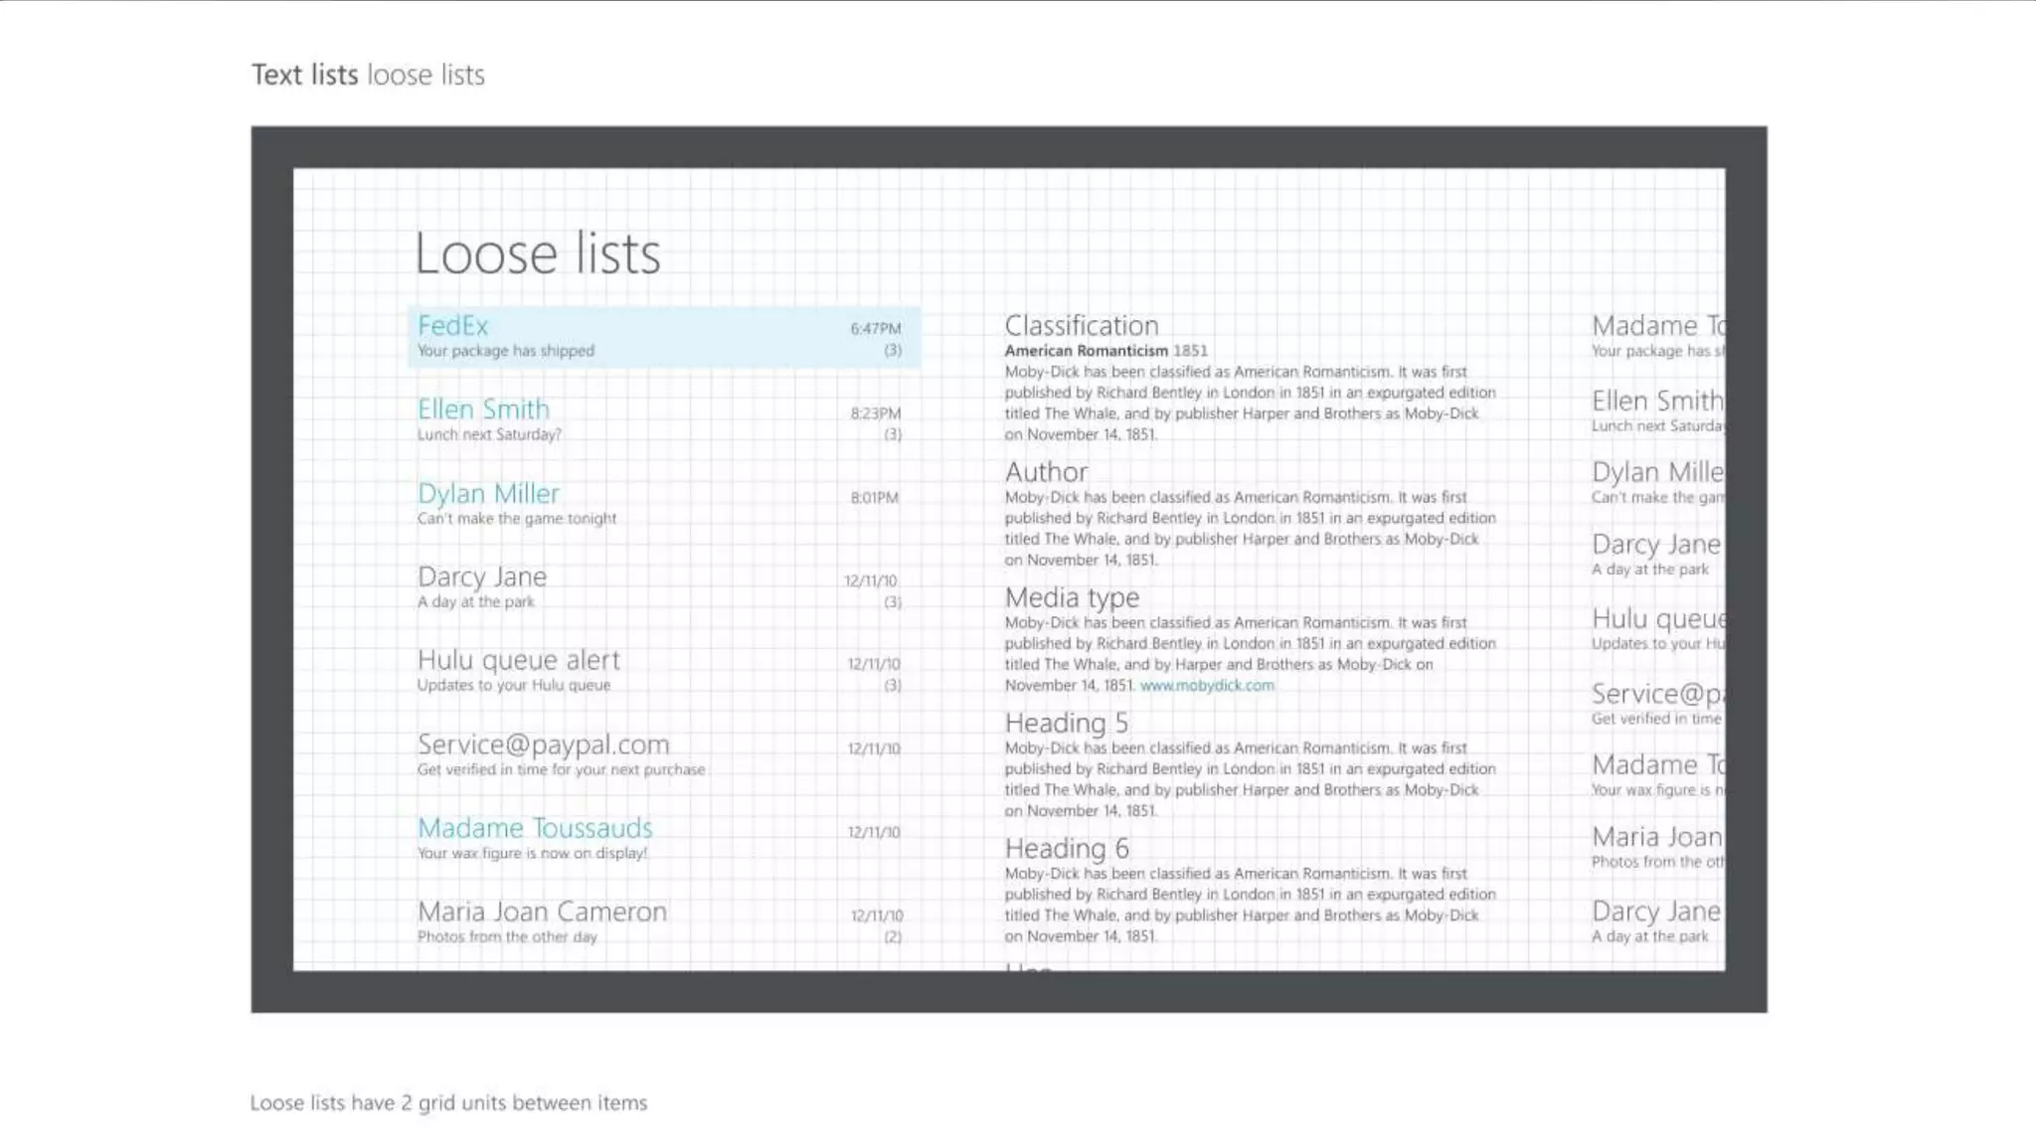Viewport: 2036px width, 1145px height.
Task: Click the Heading 5 title
Action: tap(1066, 723)
